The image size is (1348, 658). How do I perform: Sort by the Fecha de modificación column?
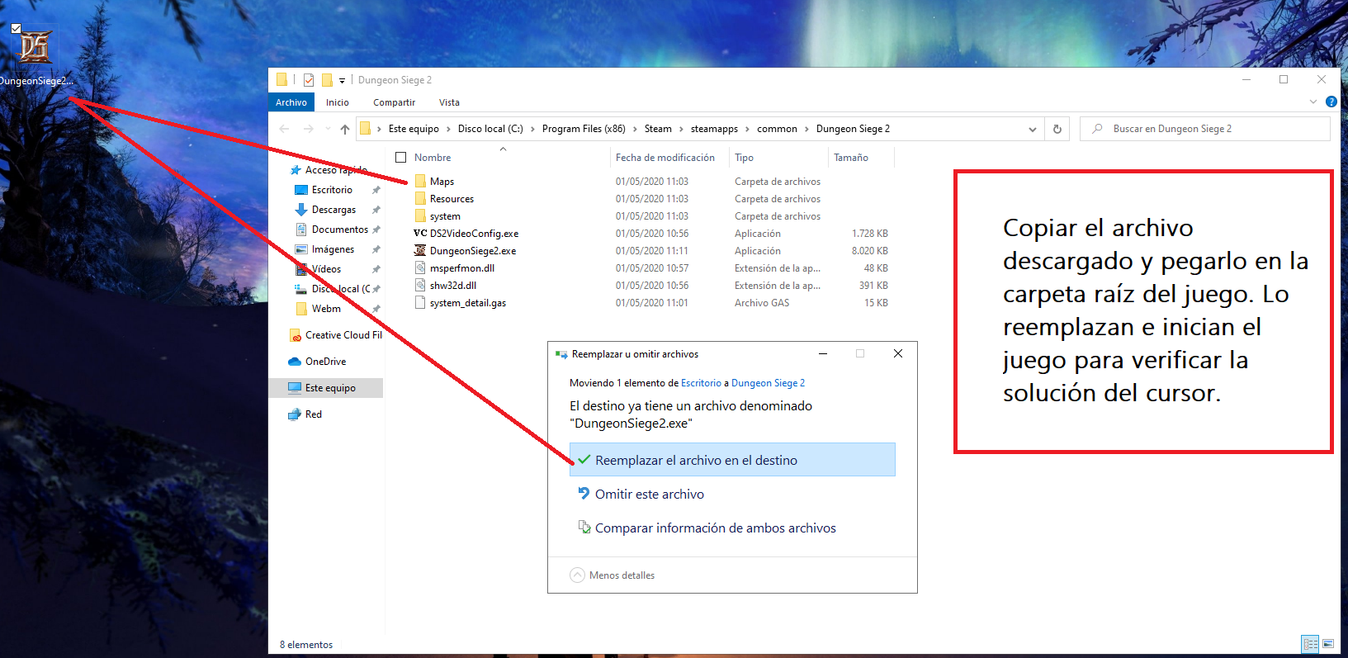pos(665,157)
